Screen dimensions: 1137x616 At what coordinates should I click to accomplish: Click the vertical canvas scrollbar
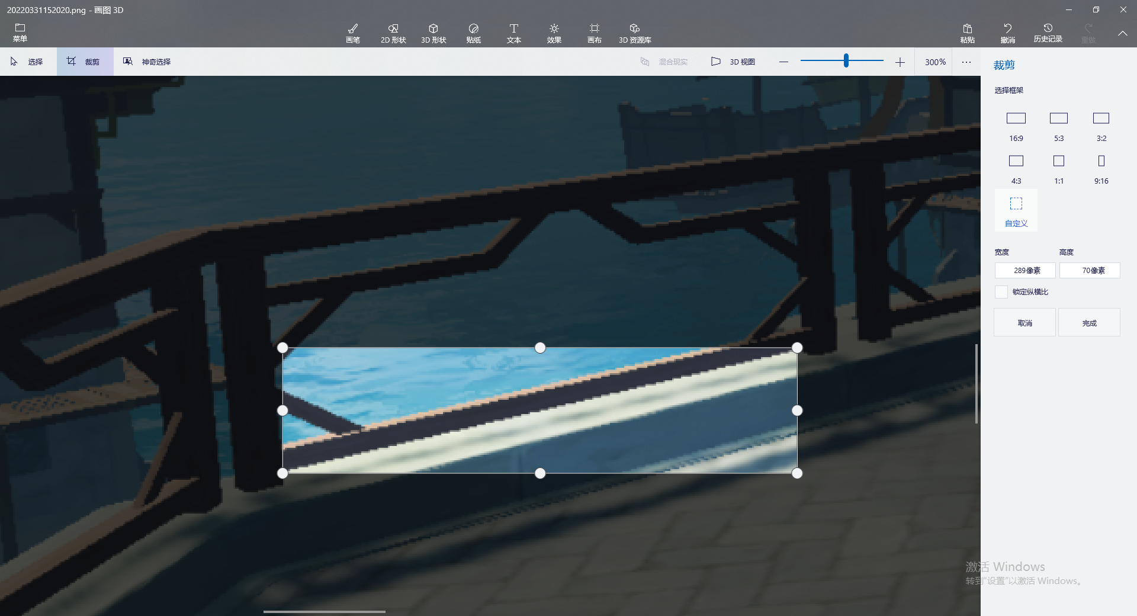pos(976,384)
